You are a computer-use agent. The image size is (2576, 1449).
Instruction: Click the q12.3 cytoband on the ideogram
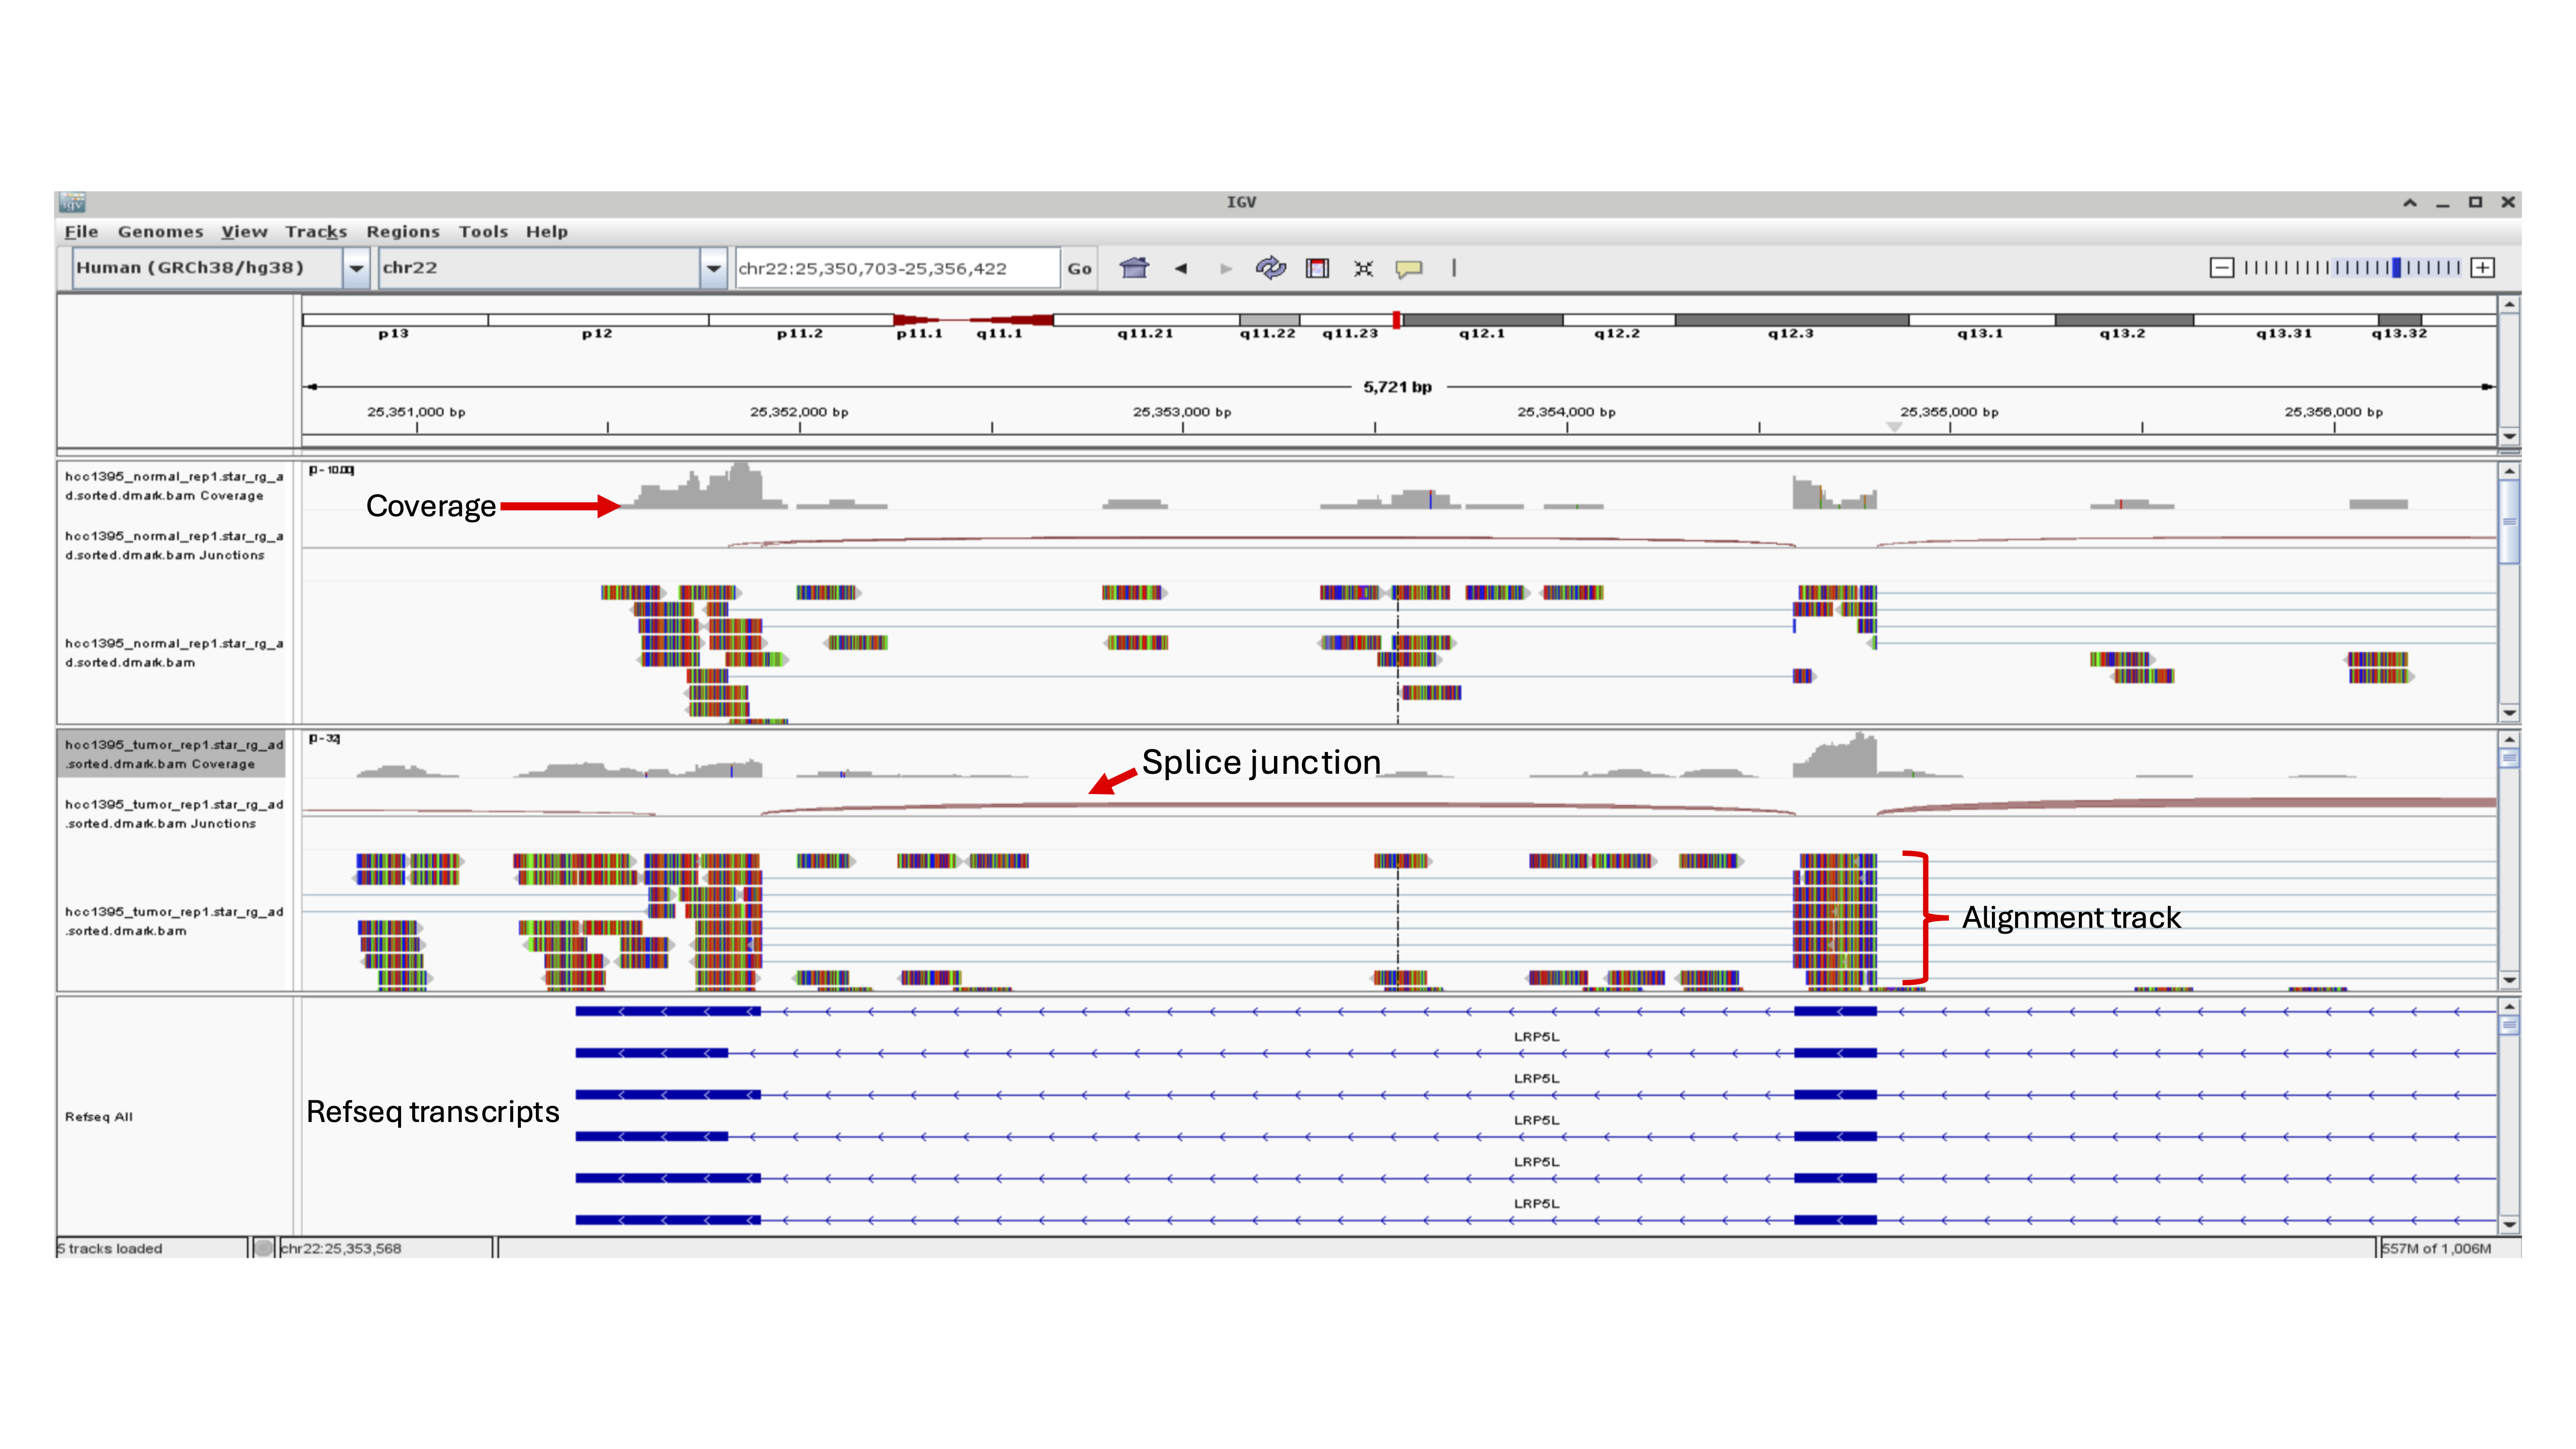tap(1791, 320)
